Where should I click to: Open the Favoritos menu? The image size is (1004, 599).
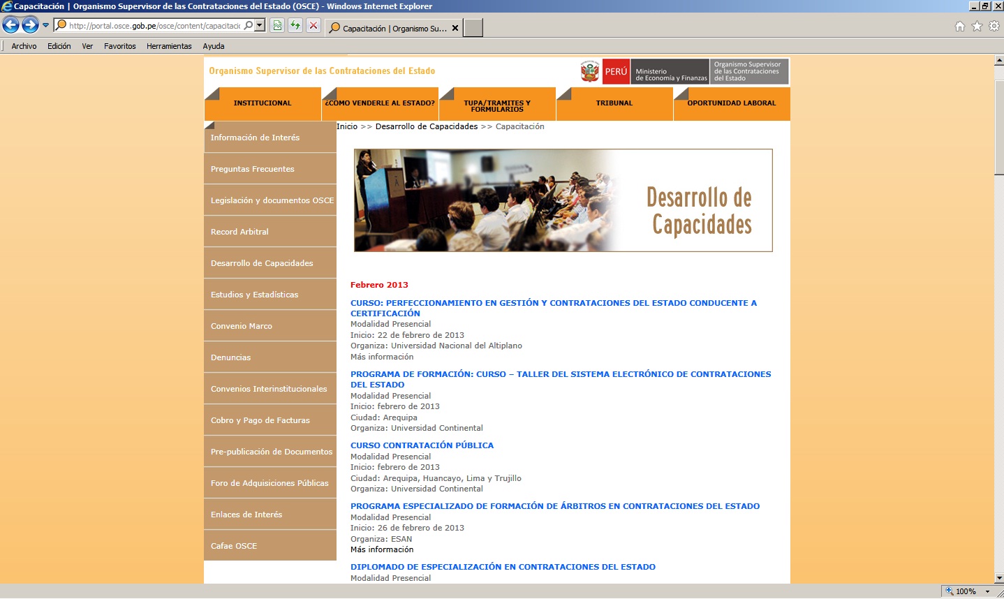coord(120,46)
